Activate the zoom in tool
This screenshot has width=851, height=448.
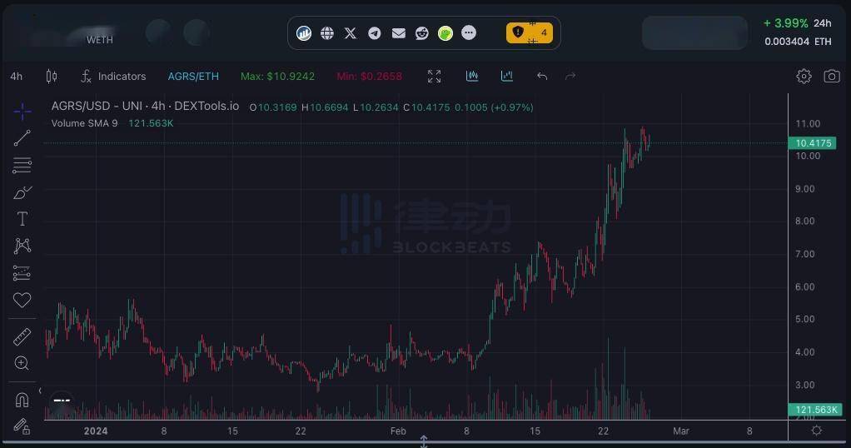pyautogui.click(x=22, y=363)
